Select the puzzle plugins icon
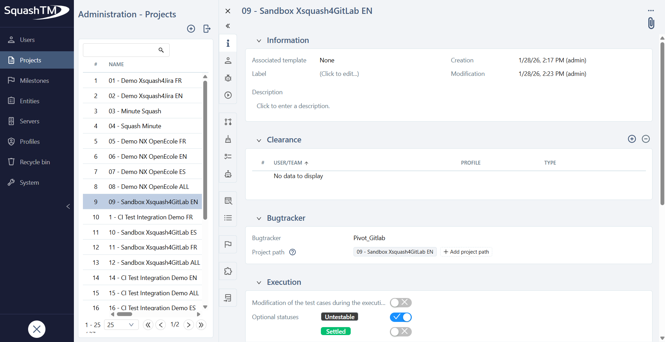665x342 pixels. click(228, 271)
